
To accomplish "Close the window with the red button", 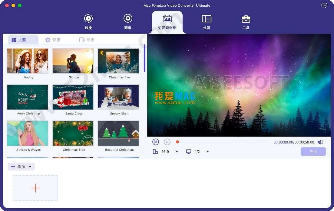I will tap(7, 5).
